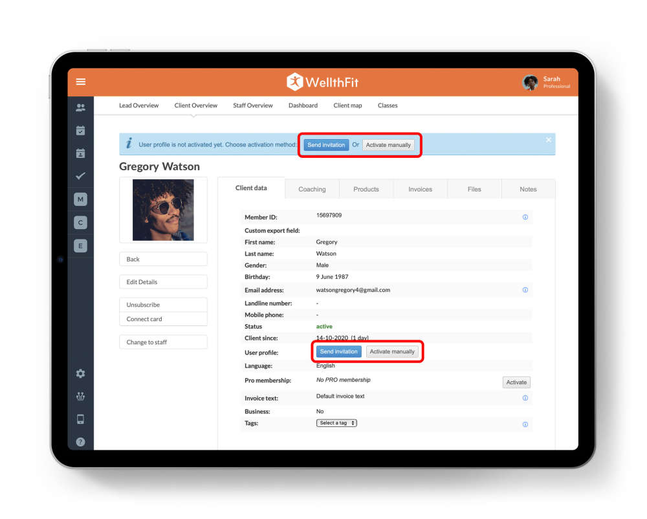Switch to the Coaching tab
Screen dimensions: 647x519
[x=312, y=189]
